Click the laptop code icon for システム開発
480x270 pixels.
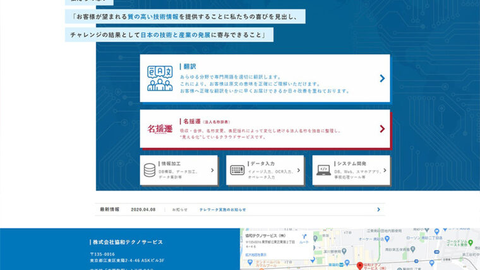click(323, 170)
